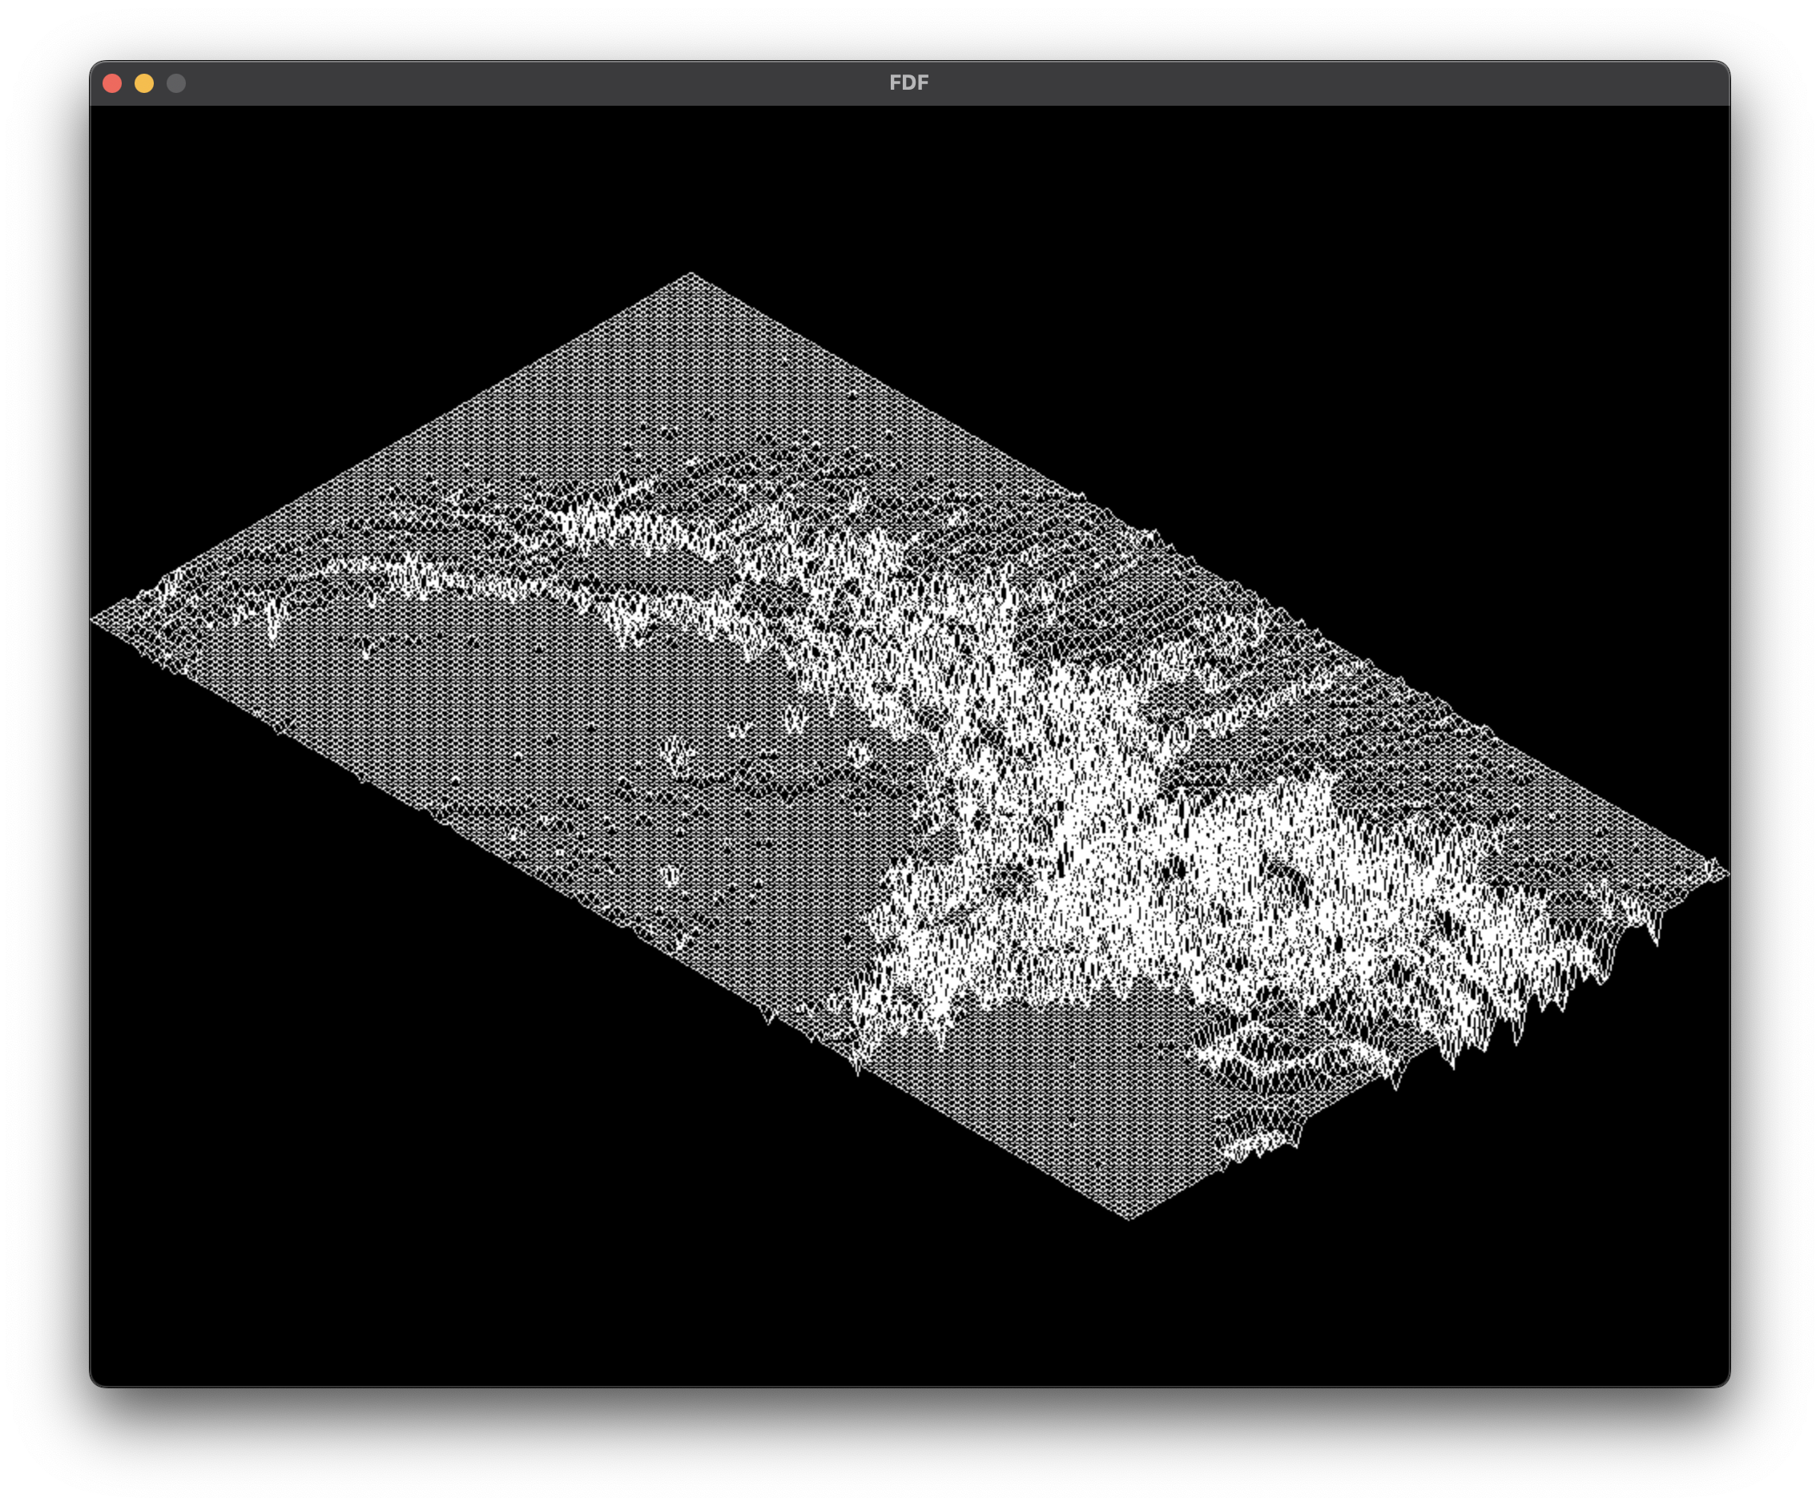The width and height of the screenshot is (1820, 1506).
Task: Click the rightmost corner of the wireframe map
Action: [x=1725, y=873]
